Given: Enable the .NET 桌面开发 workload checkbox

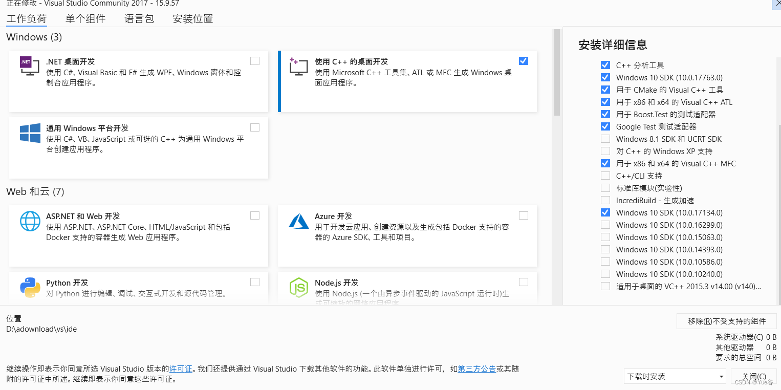Looking at the screenshot, I should tap(255, 61).
